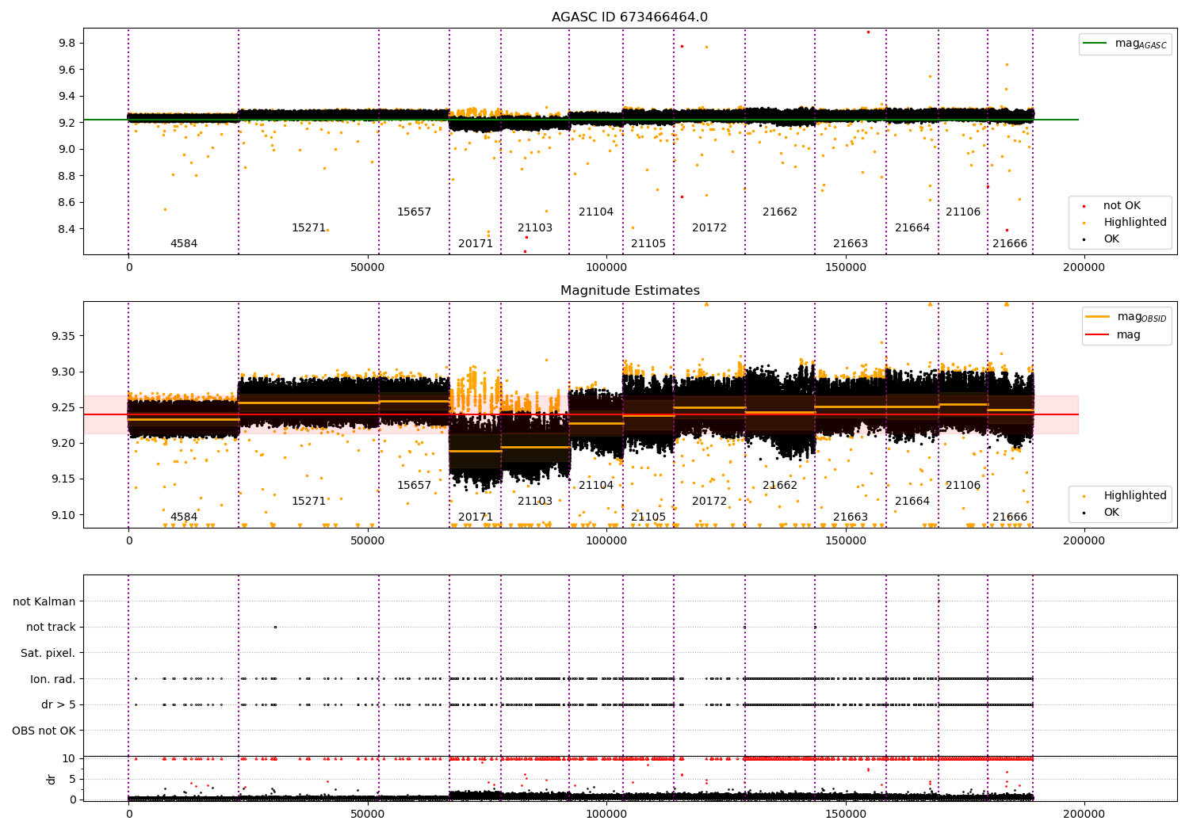1189x832 pixels.
Task: Click obsid label 21106 in top plot
Action: [963, 212]
